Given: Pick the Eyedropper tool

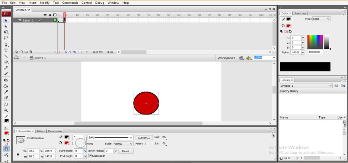Looking at the screenshot, I should pyautogui.click(x=6, y=92).
